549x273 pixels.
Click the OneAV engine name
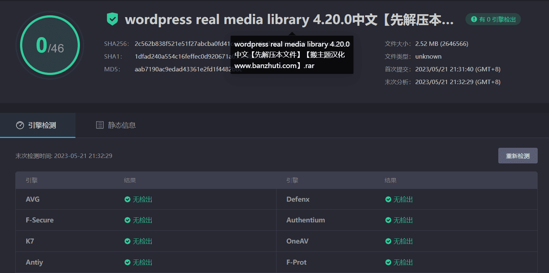tap(297, 241)
